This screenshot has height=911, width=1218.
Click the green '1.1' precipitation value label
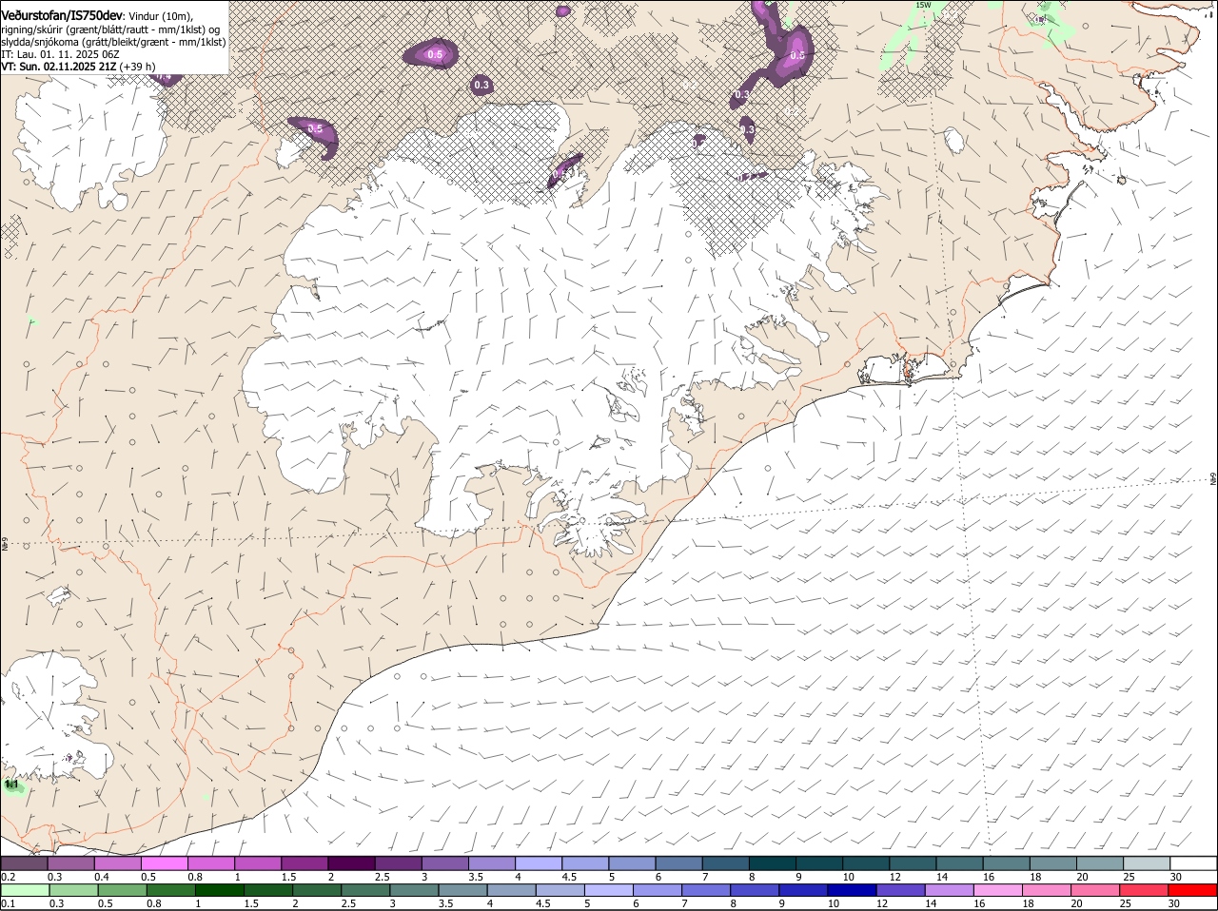click(x=11, y=785)
